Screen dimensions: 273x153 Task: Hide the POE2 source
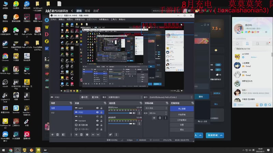[x=97, y=112]
